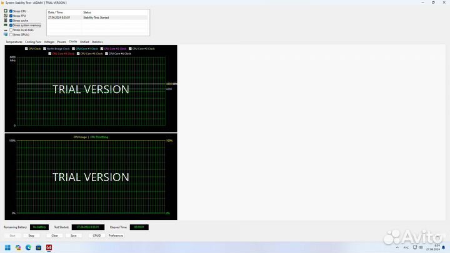Click the Save button

74,236
